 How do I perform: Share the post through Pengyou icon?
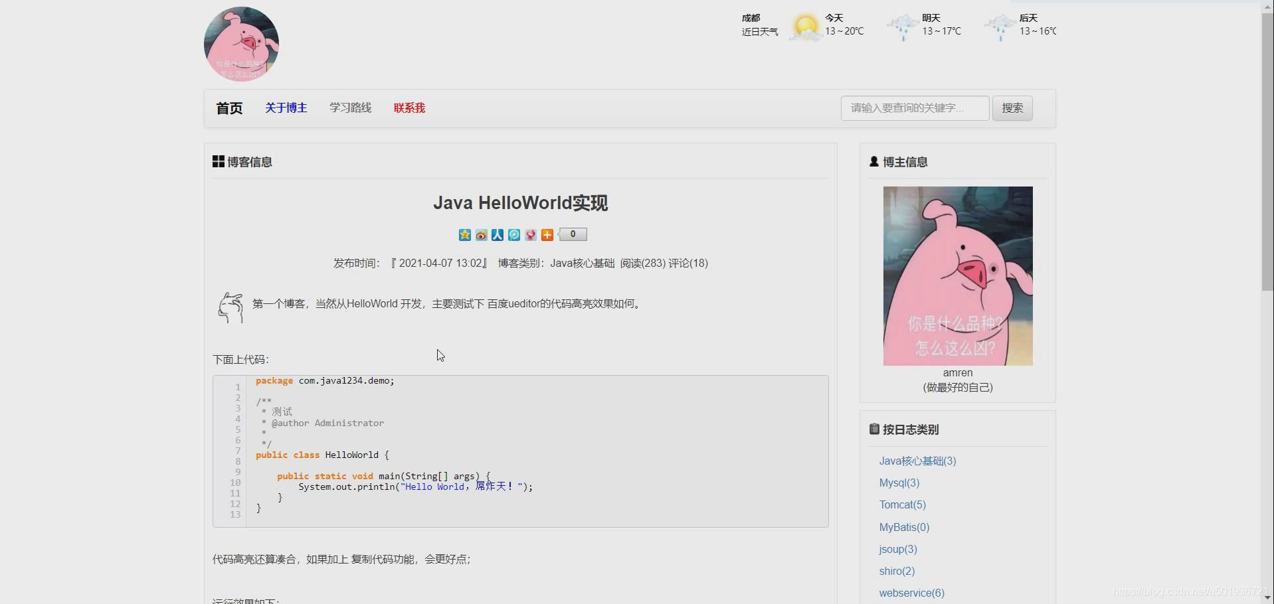[514, 235]
